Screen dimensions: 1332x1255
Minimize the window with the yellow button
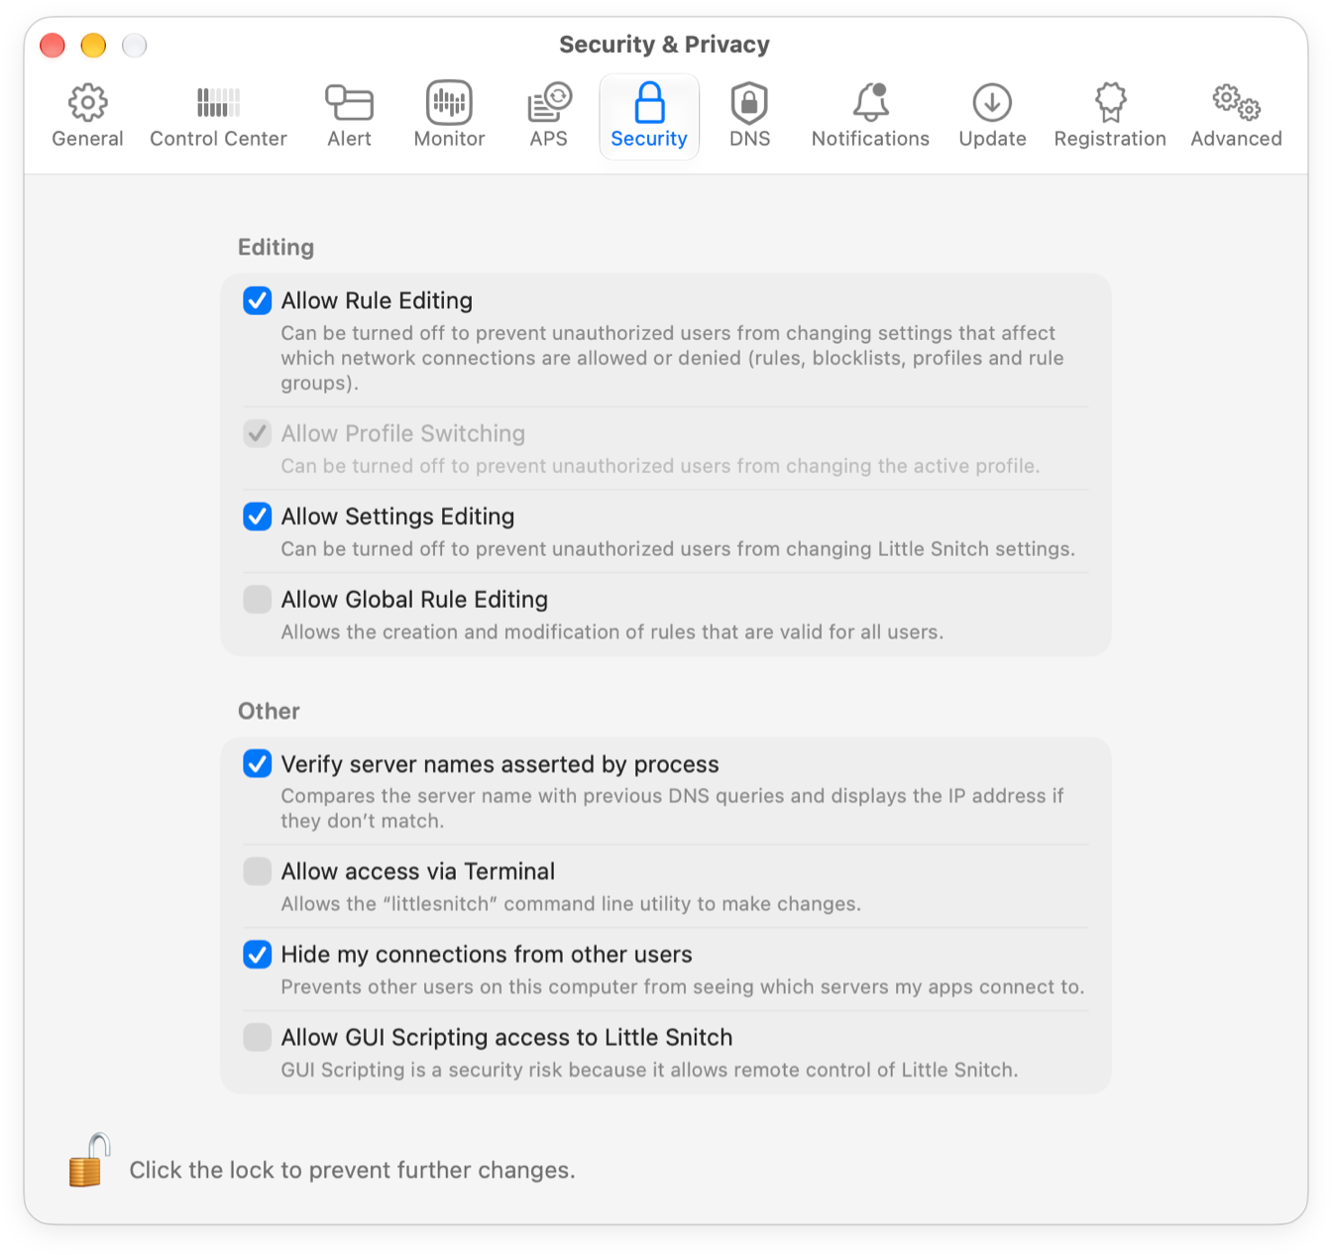click(x=93, y=46)
